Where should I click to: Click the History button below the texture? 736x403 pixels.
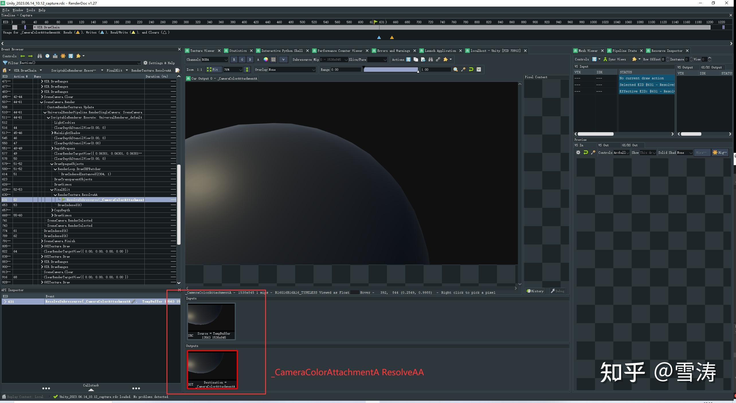point(535,291)
